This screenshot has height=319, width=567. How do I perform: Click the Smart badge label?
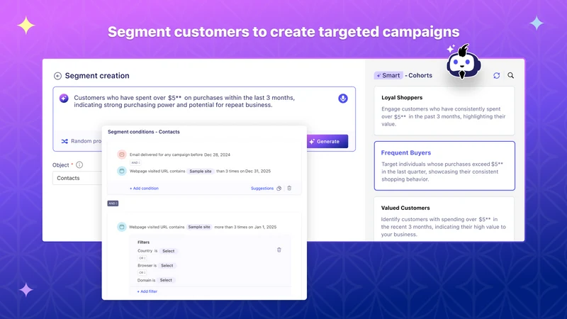388,75
